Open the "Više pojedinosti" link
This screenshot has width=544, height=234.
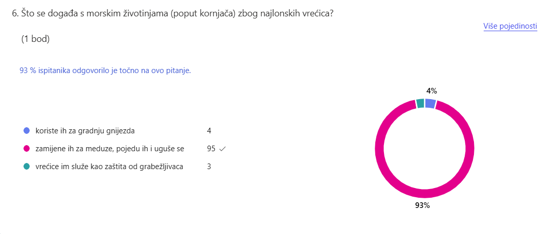pos(510,26)
